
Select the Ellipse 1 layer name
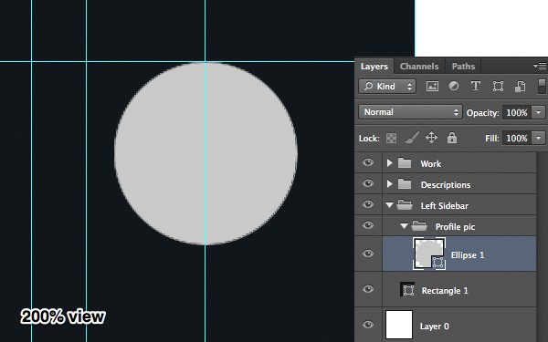468,255
